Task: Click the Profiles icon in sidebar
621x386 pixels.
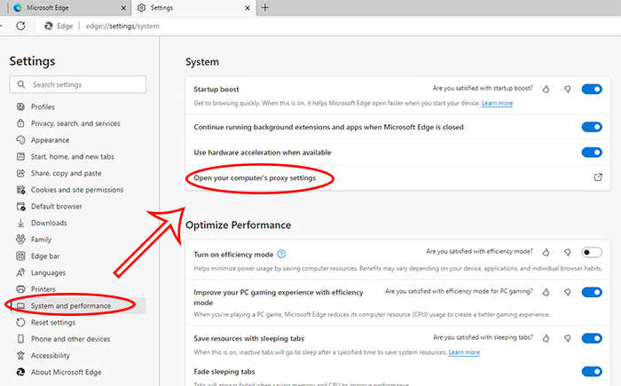Action: tap(20, 106)
